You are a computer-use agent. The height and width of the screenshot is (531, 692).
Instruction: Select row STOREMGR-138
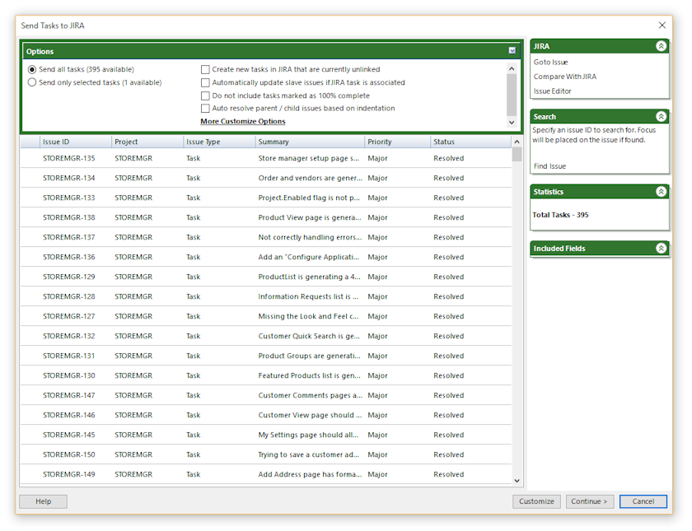tap(265, 217)
